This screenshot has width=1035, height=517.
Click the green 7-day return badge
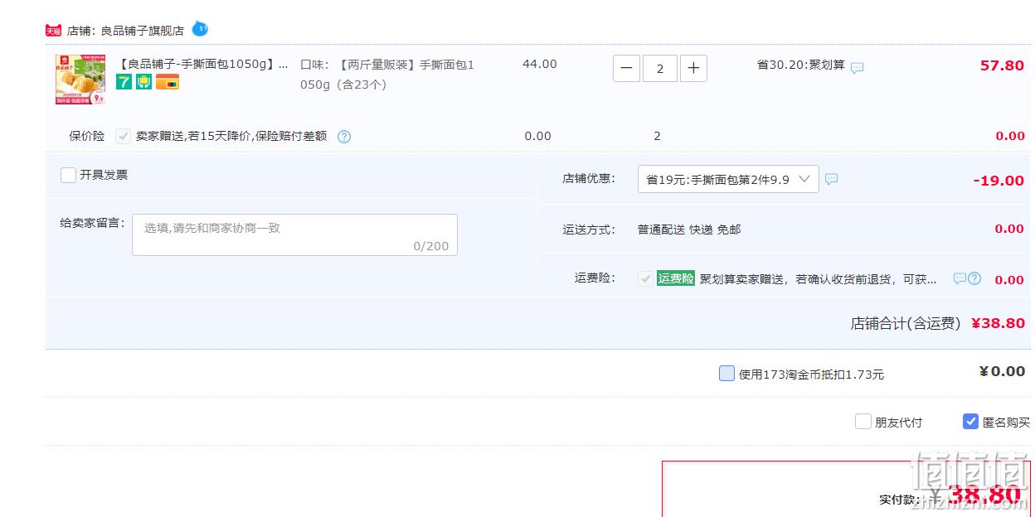click(x=124, y=82)
